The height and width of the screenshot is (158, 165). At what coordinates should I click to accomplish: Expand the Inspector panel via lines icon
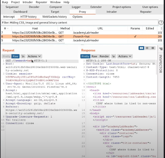[161, 49]
